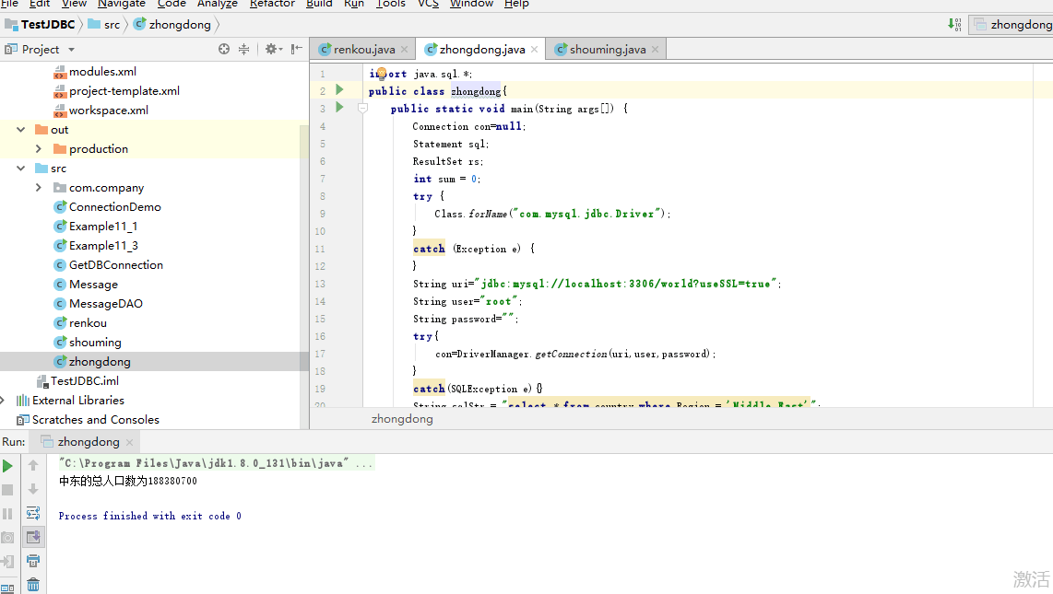
Task: Select GetDBConnection class
Action: tap(108, 265)
